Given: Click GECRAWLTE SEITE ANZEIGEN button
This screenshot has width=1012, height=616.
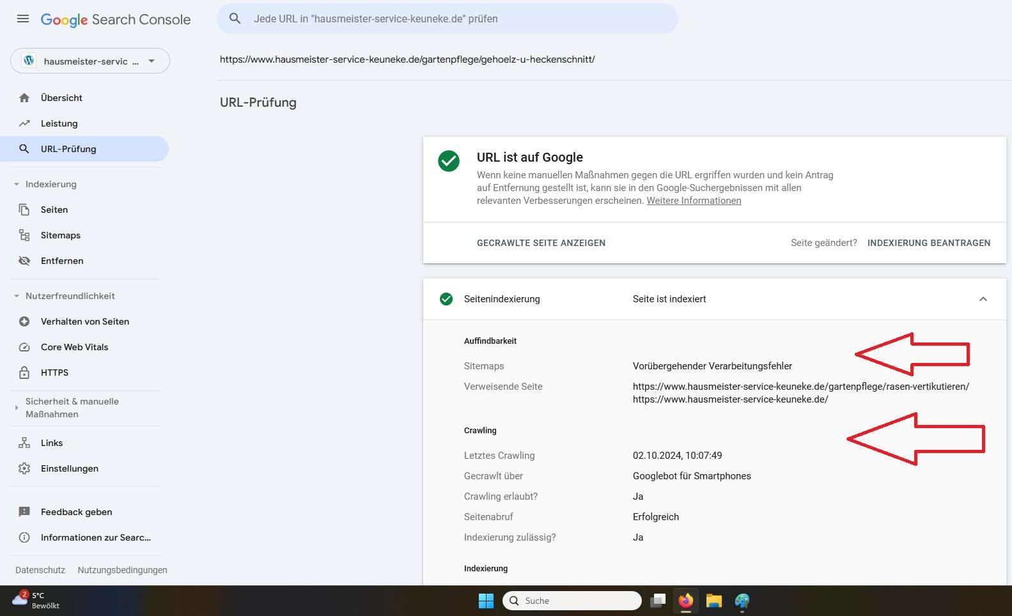Looking at the screenshot, I should pyautogui.click(x=541, y=243).
